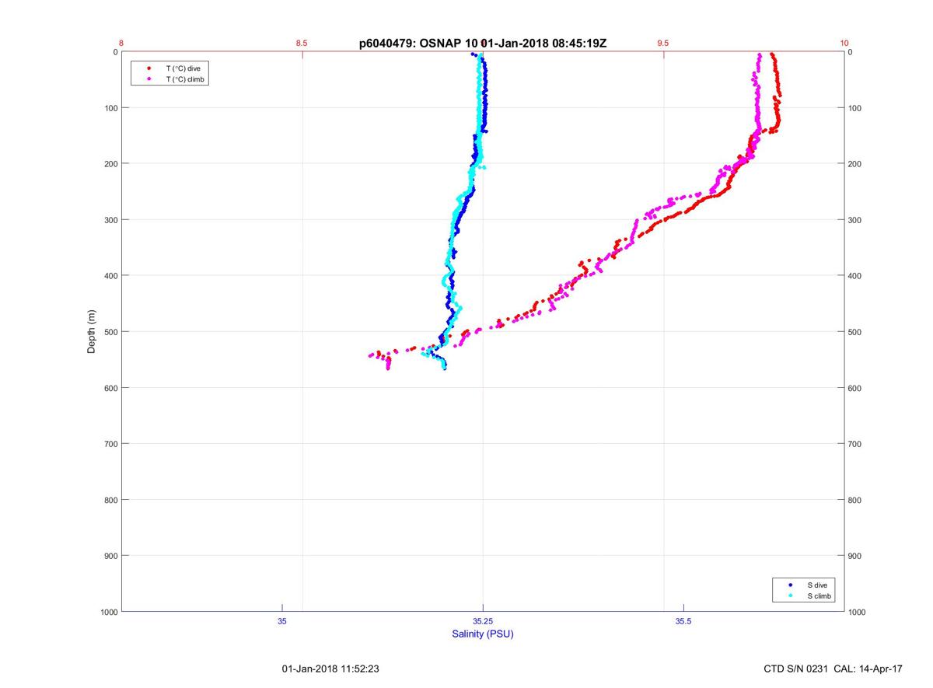Click the 600 tick on right depth axis
Viewport: 933px width, 688px height.
coord(855,388)
